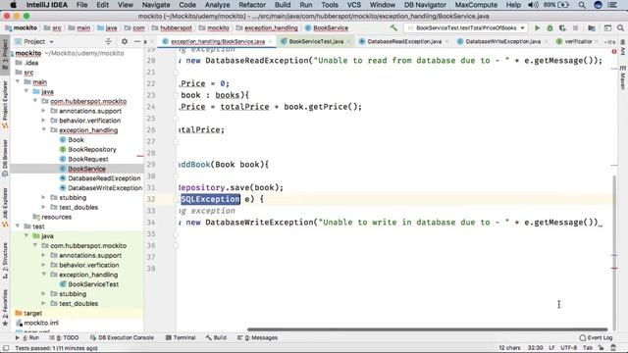Show hidden editor tabs dropdown
Screen dimensions: 628x353
click(610, 41)
